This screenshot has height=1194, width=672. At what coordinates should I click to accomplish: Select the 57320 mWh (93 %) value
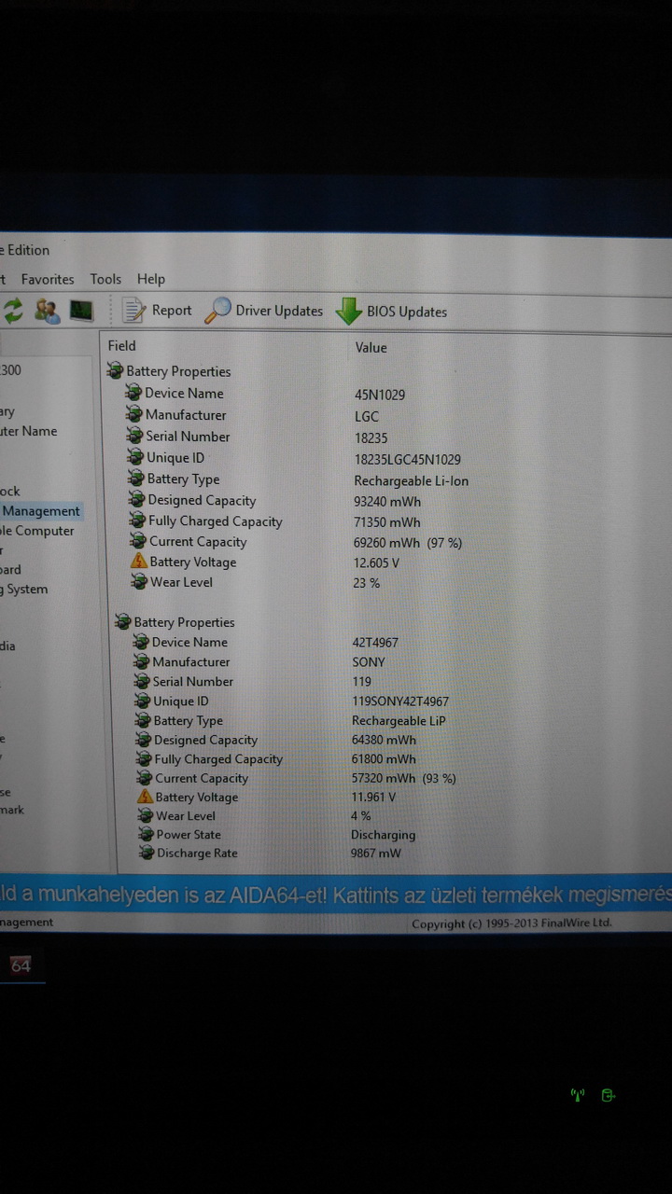click(404, 778)
